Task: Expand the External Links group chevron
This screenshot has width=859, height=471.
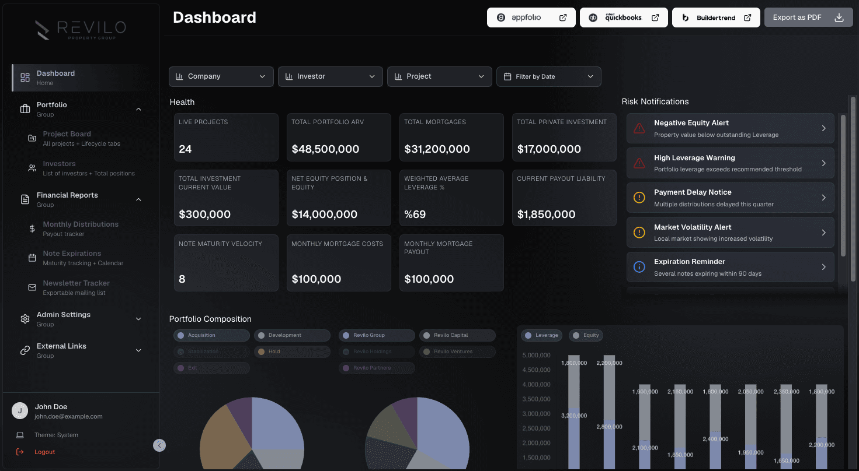Action: 138,350
